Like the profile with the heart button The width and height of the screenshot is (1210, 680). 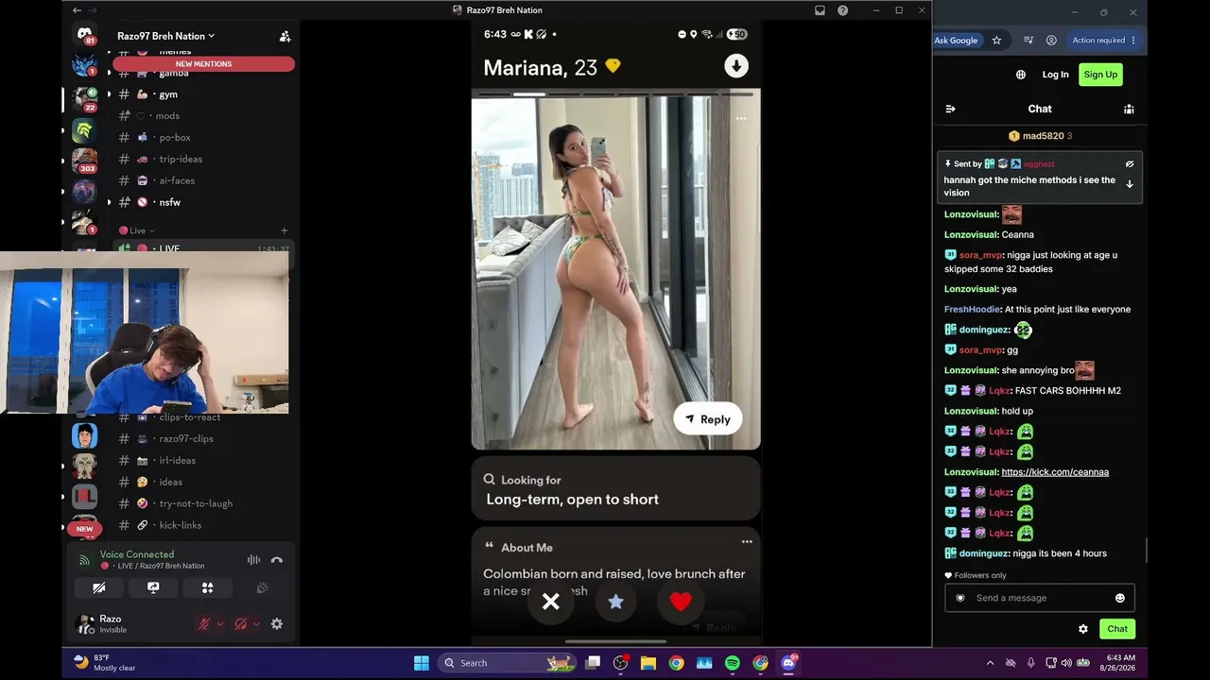[x=681, y=602]
